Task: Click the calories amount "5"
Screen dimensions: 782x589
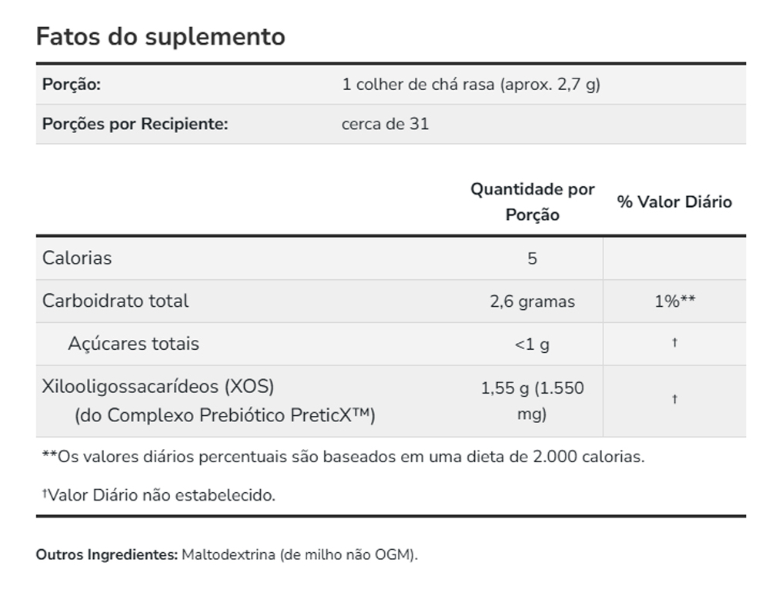Action: tap(532, 258)
